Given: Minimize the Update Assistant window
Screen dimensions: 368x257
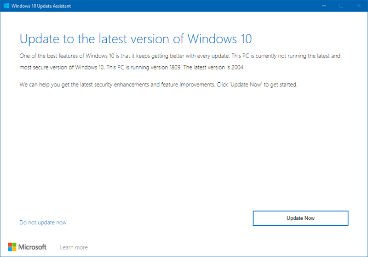Looking at the screenshot, I should 324,6.
